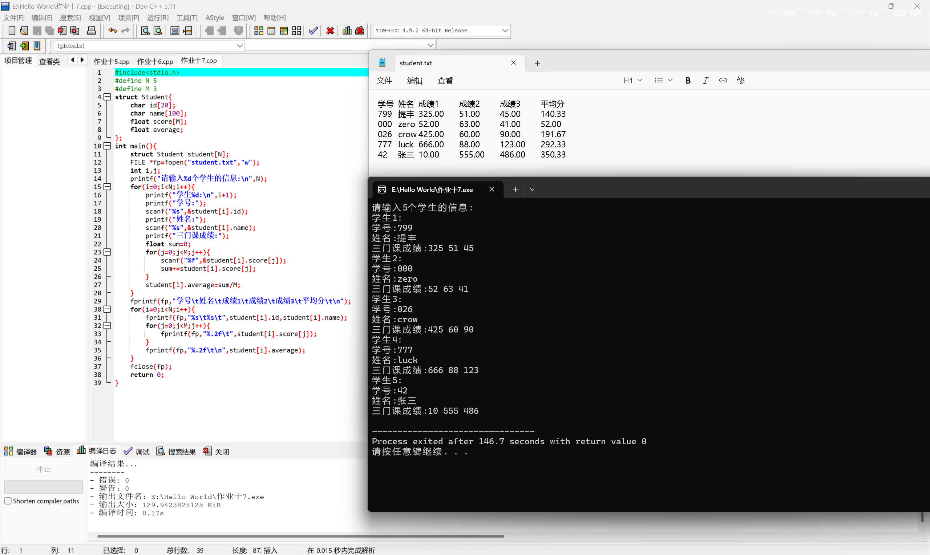The image size is (930, 555).
Task: Switch to the 作业十5.cpp tab
Action: pos(111,61)
